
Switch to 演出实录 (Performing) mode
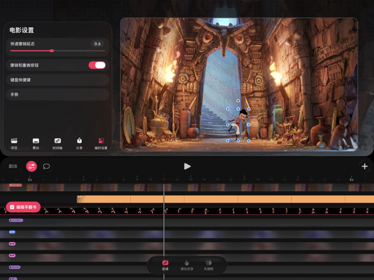click(186, 265)
